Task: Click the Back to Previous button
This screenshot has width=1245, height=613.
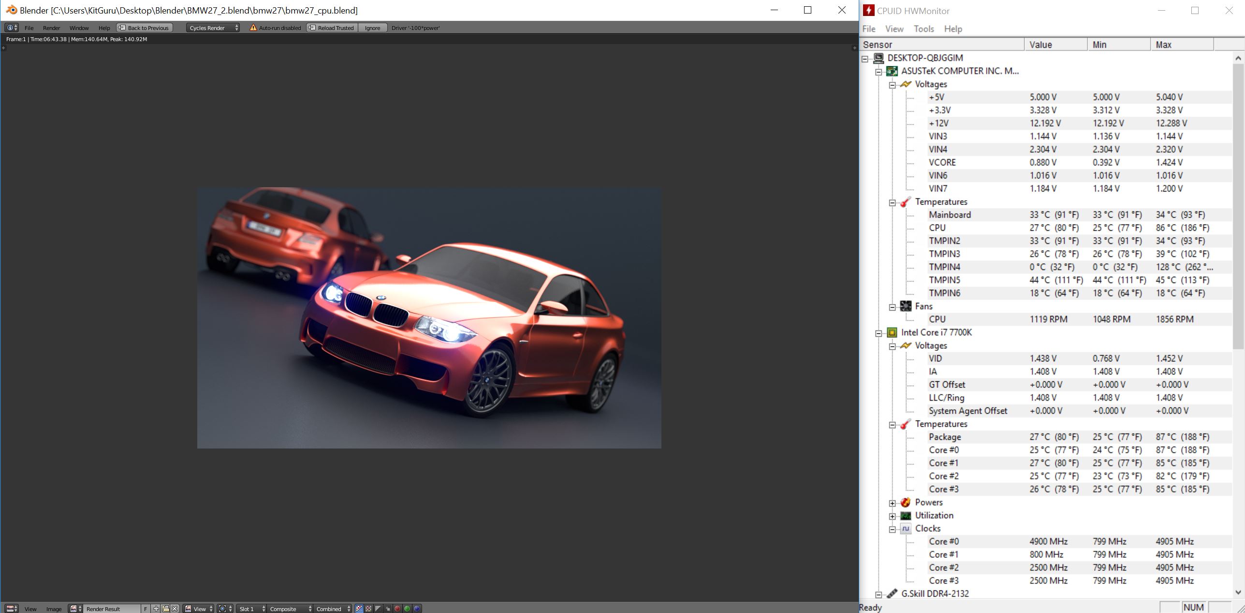Action: point(145,28)
